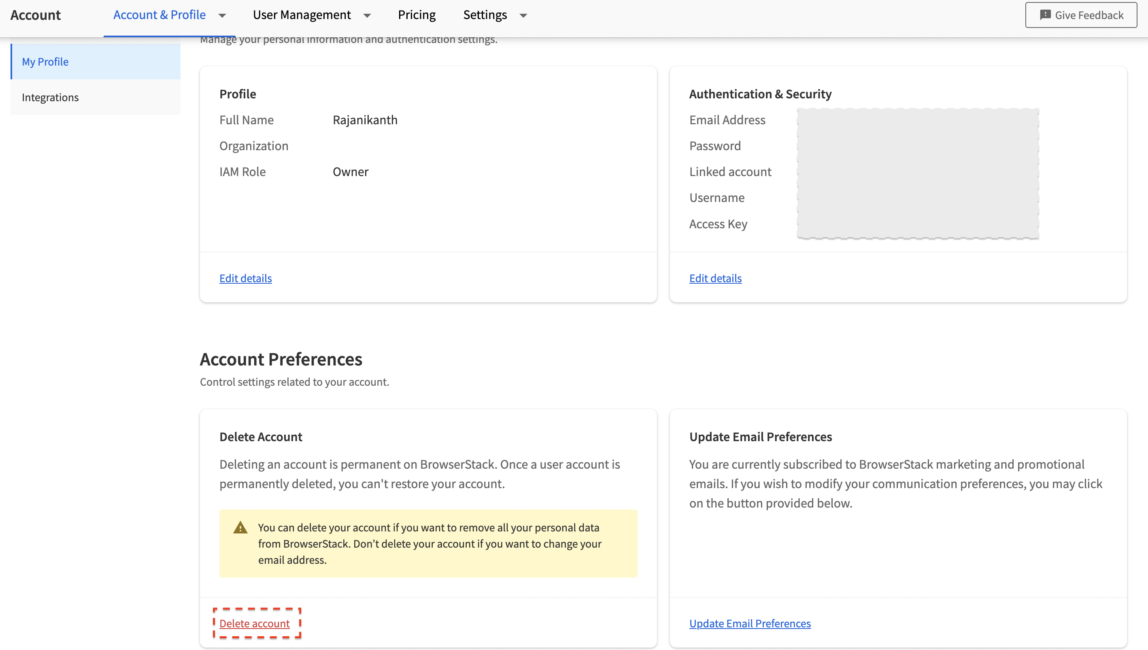
Task: Select the Account & Profile tab
Action: (x=159, y=15)
